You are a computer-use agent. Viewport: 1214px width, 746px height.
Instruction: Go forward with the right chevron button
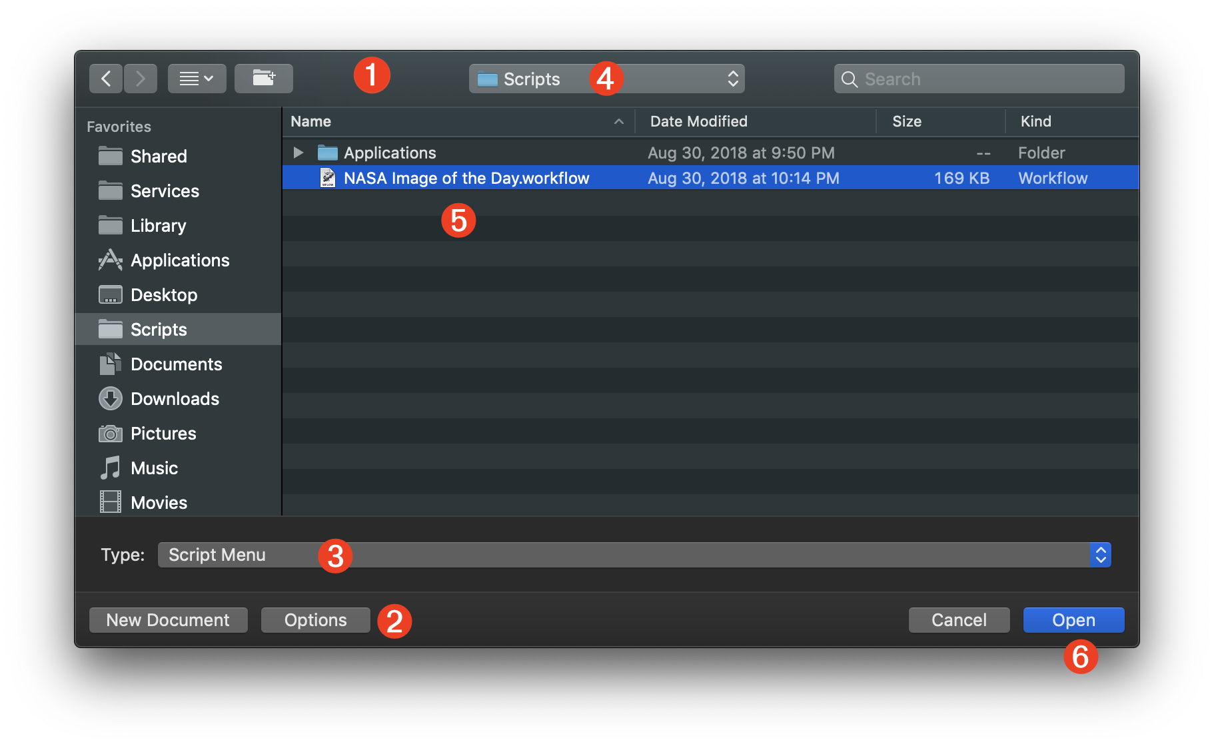(141, 79)
